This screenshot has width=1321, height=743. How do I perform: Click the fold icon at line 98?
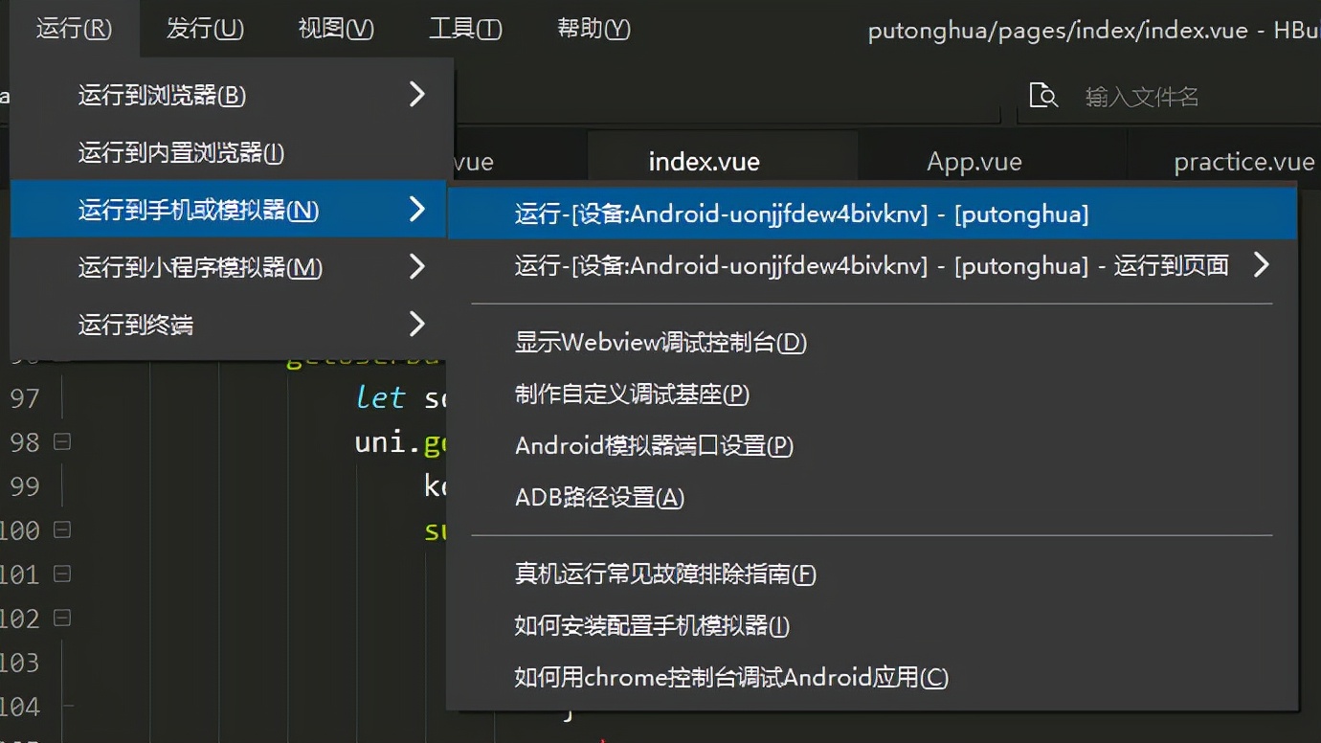tap(60, 441)
